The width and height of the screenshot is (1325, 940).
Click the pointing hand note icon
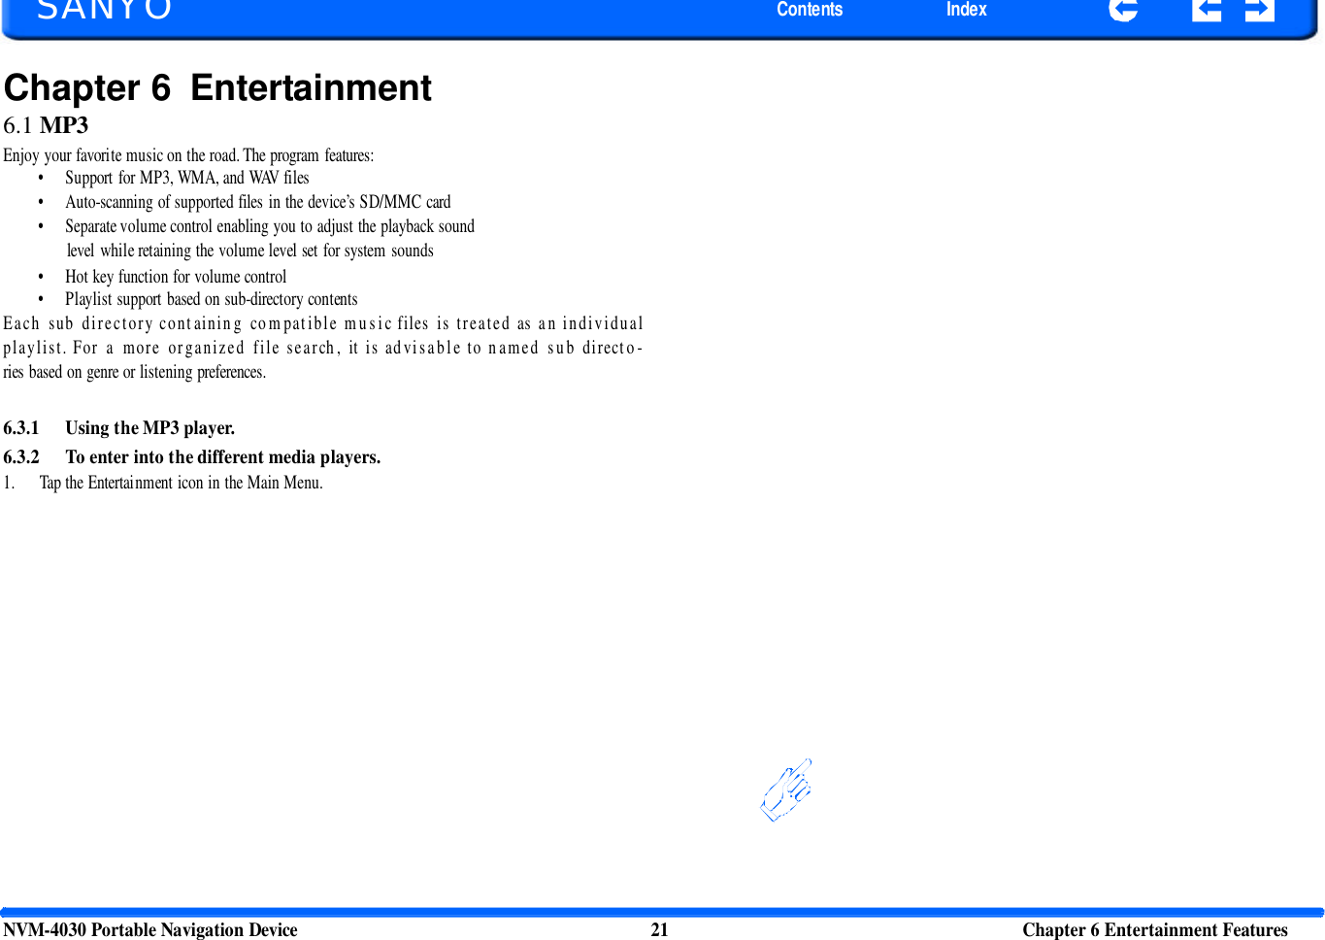point(787,789)
